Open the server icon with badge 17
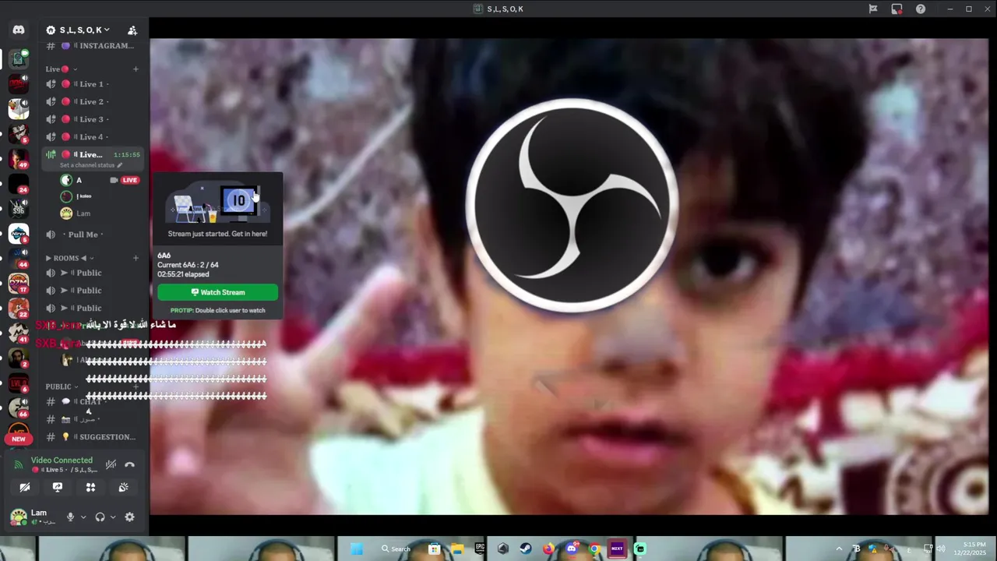 click(19, 284)
